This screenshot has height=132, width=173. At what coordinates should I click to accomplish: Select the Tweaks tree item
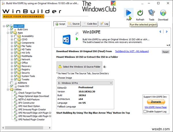[x=25, y=79]
